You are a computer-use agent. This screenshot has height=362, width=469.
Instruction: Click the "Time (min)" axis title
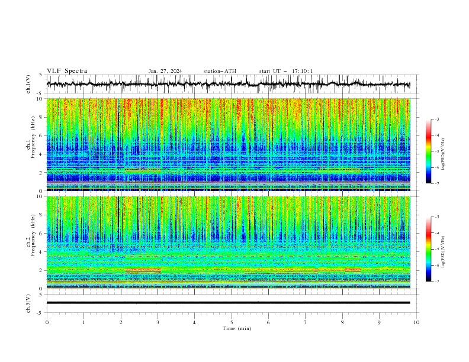click(237, 328)
